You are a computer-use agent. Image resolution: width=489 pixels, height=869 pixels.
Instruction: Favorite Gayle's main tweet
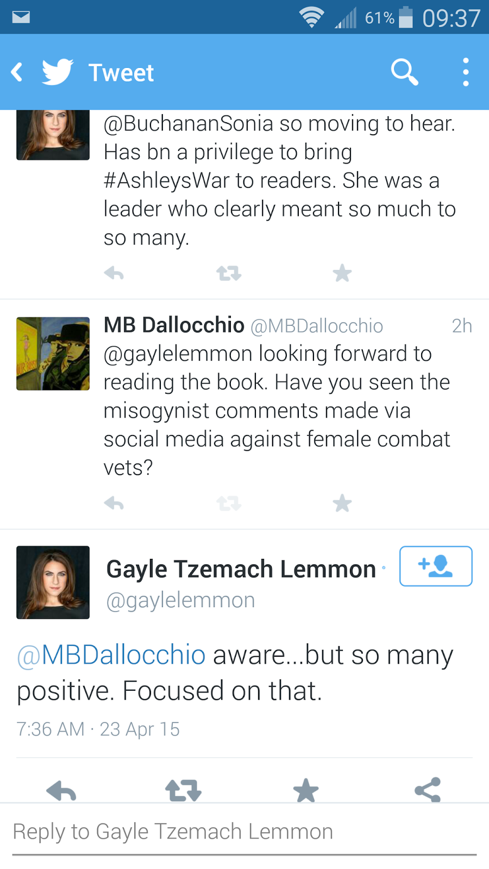click(x=306, y=791)
